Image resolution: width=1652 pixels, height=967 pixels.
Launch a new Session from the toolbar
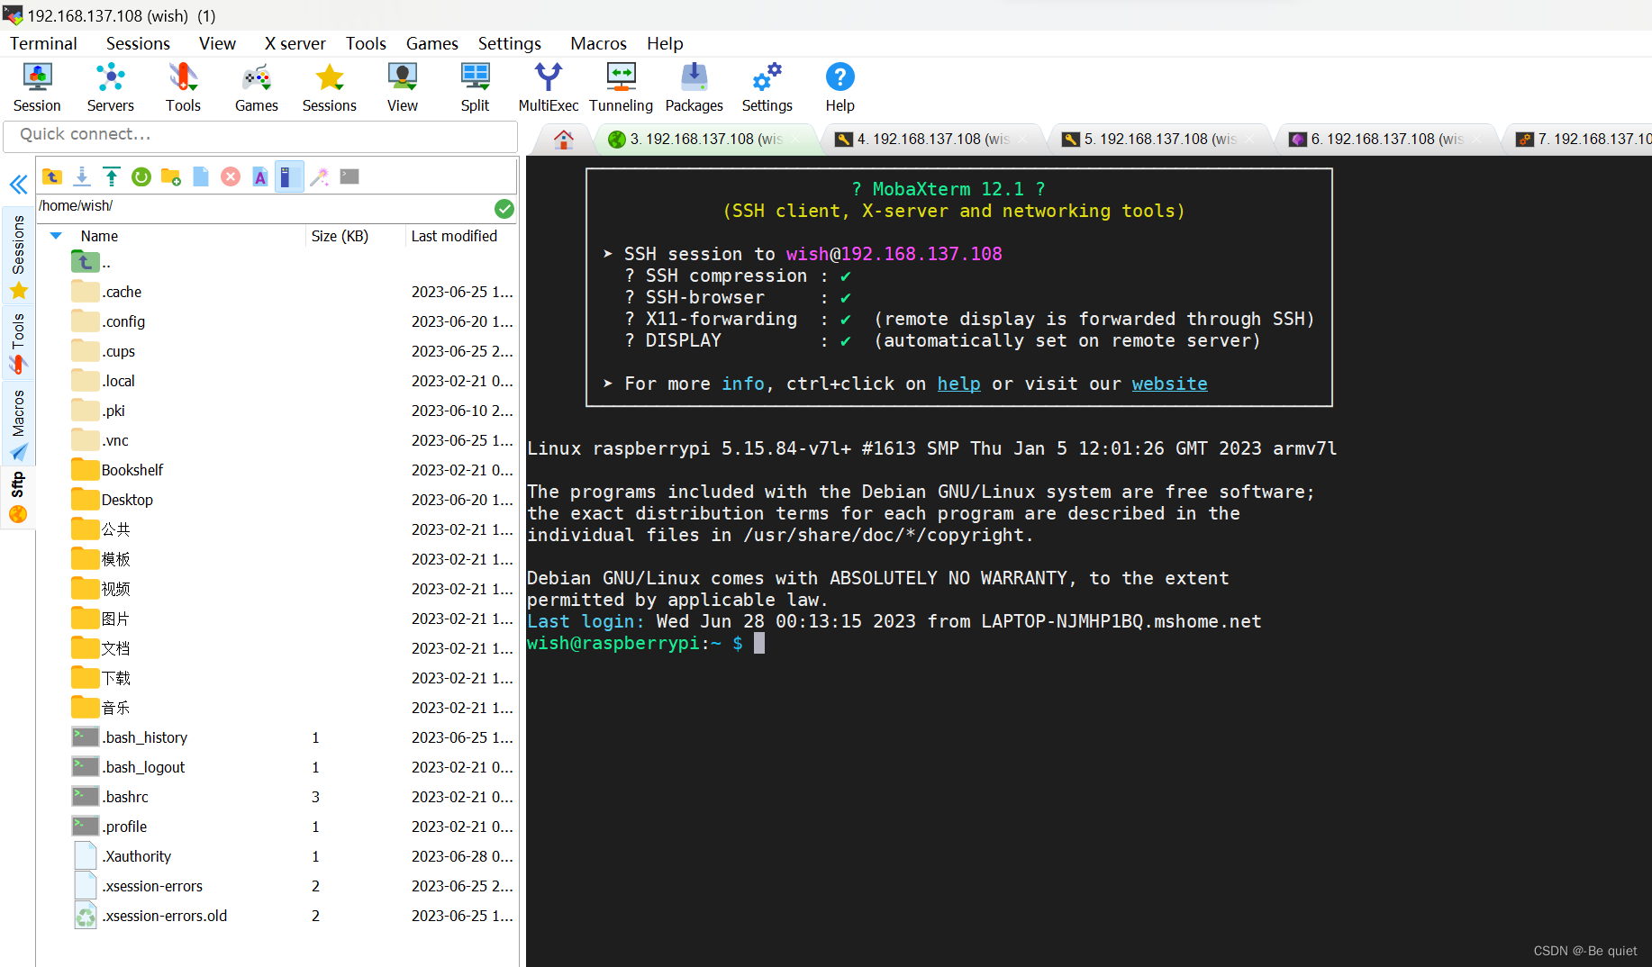(36, 86)
